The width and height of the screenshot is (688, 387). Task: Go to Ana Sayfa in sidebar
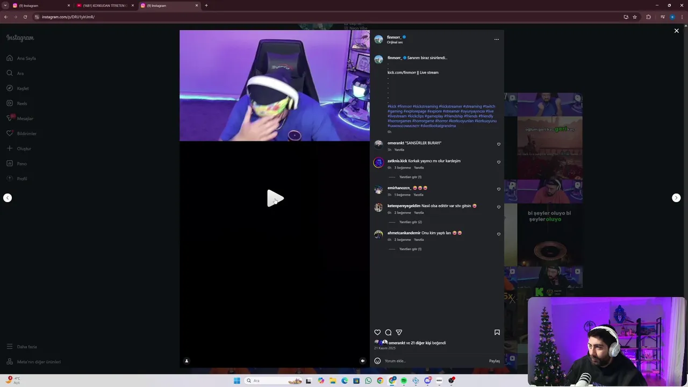(x=21, y=58)
